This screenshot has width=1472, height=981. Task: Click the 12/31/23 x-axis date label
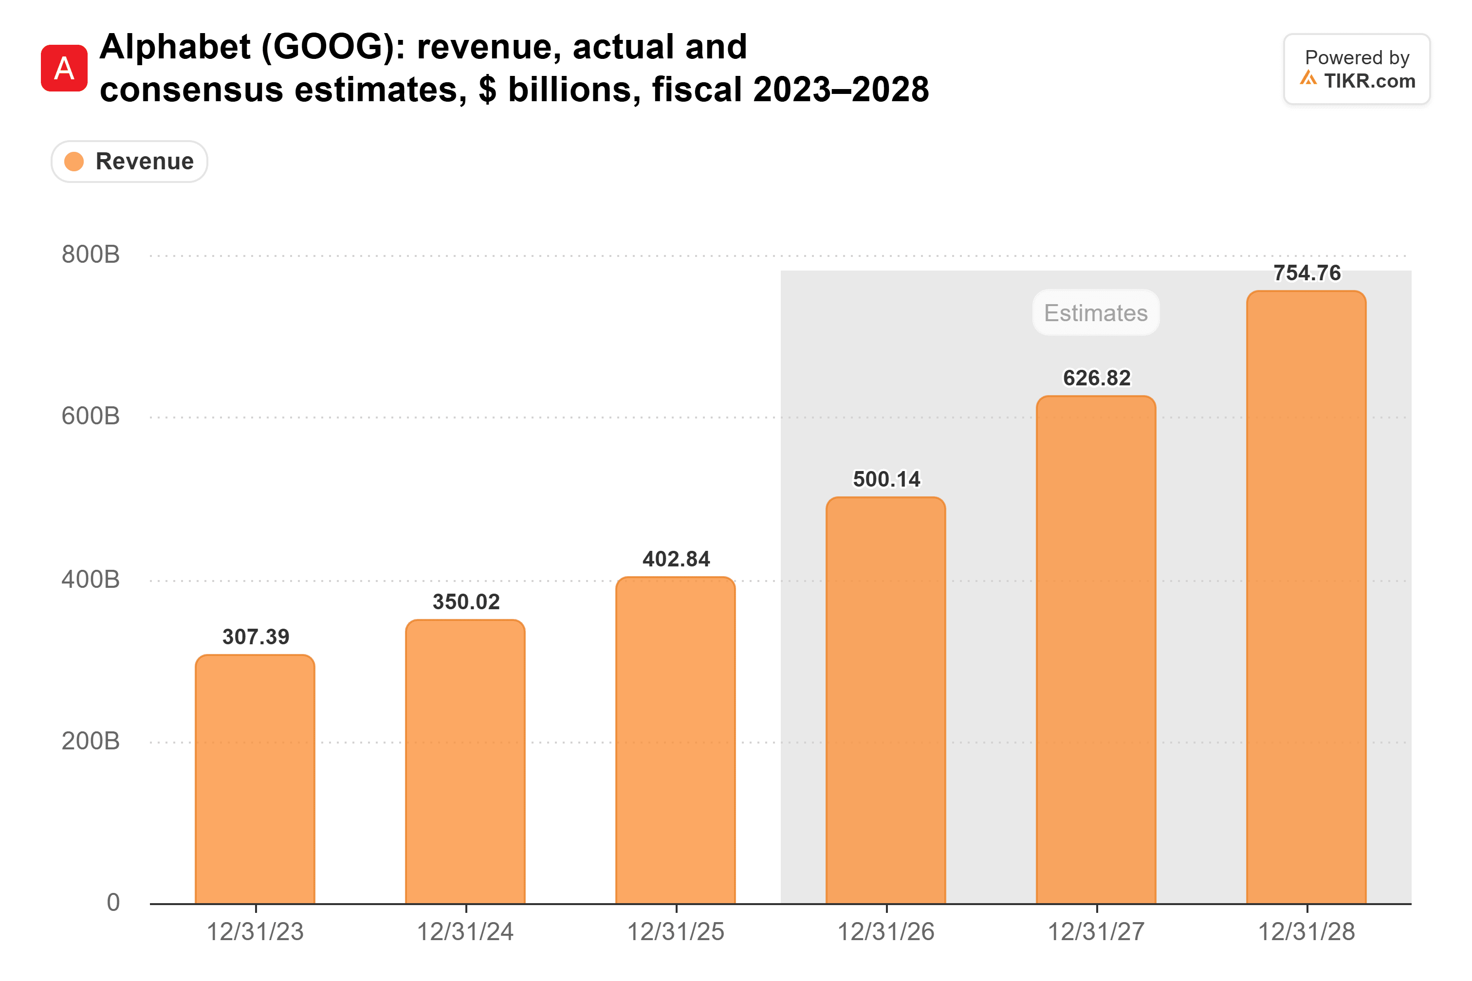pos(256,931)
